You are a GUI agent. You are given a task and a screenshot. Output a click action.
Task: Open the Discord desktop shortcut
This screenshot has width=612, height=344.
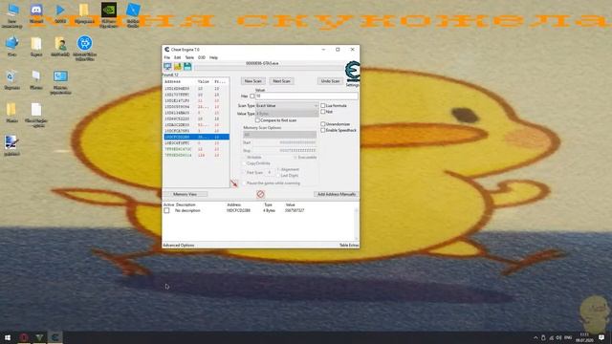pos(36,13)
